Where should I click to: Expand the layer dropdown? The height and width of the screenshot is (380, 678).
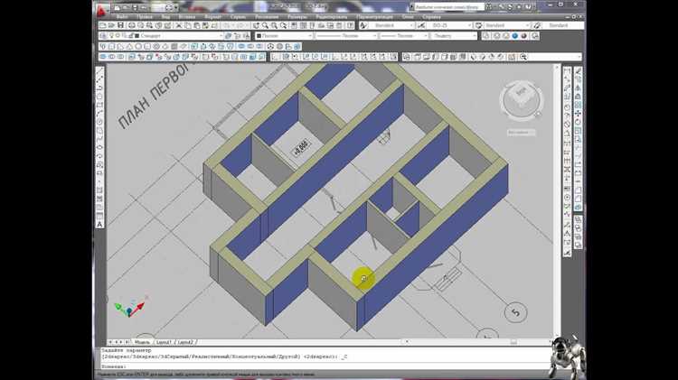click(x=221, y=36)
